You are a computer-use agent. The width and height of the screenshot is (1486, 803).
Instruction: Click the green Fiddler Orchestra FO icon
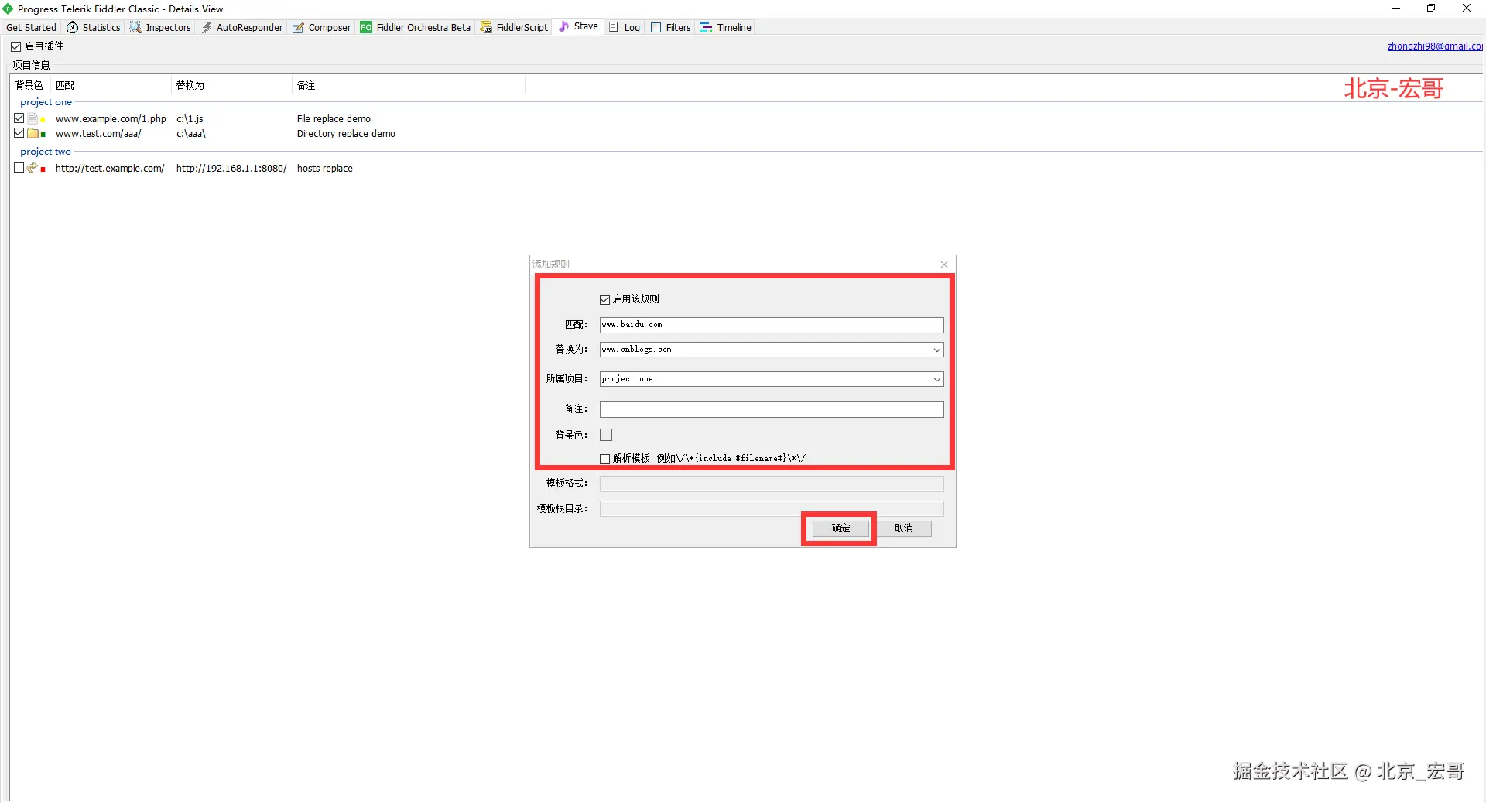click(366, 27)
